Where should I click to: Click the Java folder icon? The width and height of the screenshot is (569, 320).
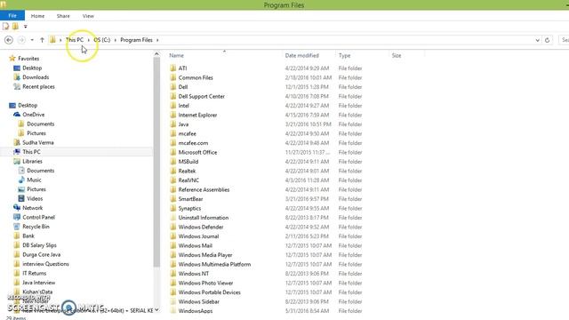(173, 124)
